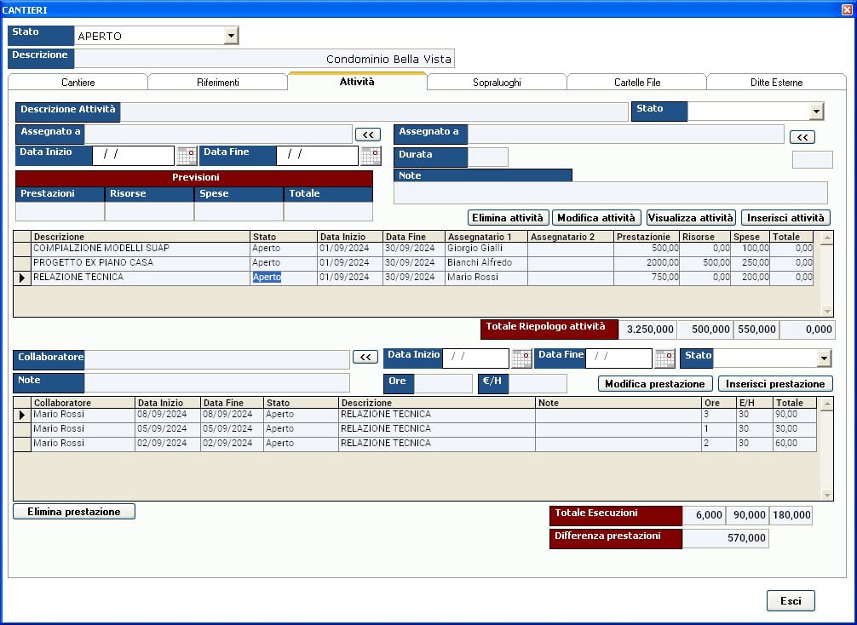The image size is (857, 625).
Task: Click the Esci button
Action: coord(791,600)
